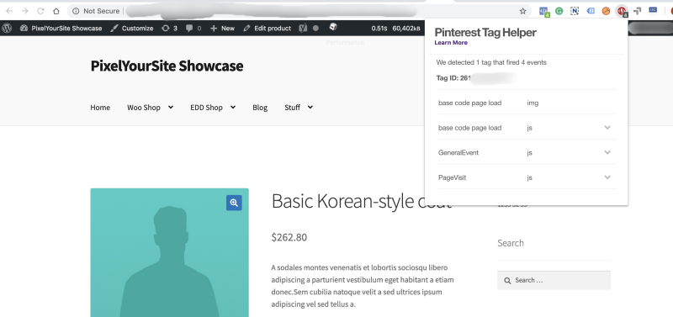This screenshot has width=673, height=317.
Task: Toggle the Pinterest Tag Helper extension icon
Action: point(622,11)
